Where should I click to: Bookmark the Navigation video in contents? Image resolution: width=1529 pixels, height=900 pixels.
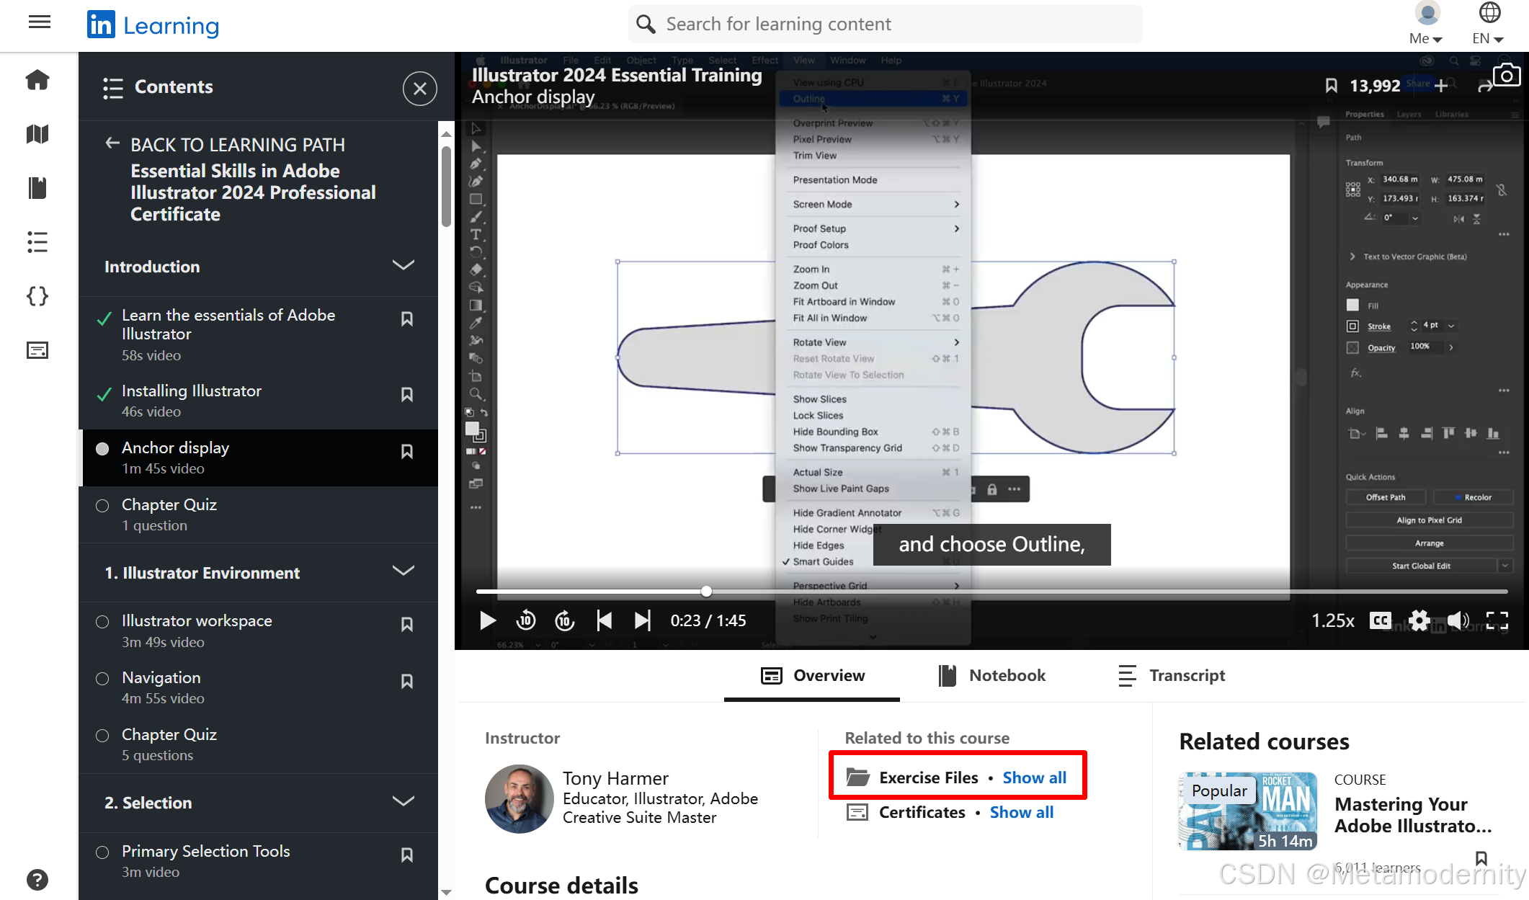pos(407,682)
